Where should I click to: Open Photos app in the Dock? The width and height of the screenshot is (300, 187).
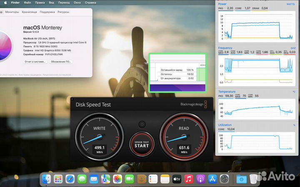point(117,179)
